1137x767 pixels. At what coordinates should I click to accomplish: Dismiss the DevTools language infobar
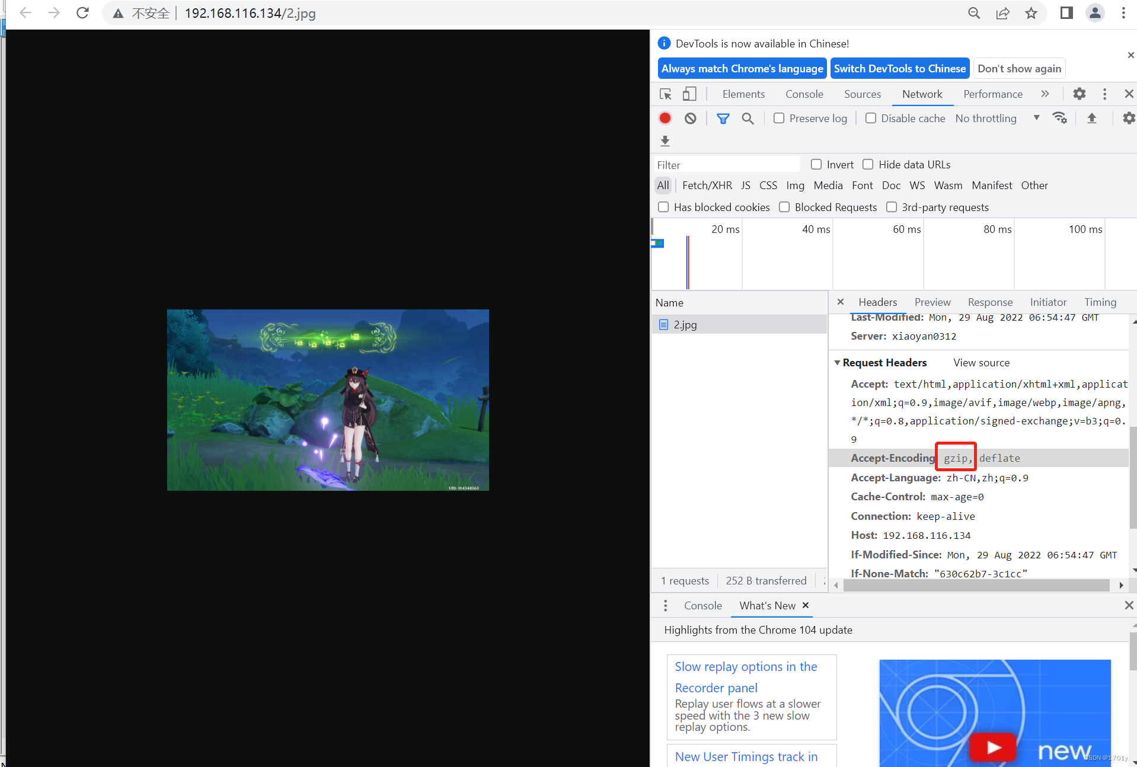pyautogui.click(x=1130, y=55)
